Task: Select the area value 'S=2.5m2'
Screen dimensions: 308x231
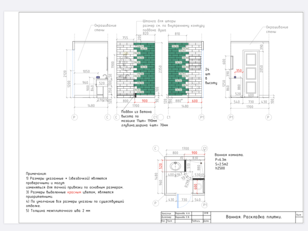Action: click(222, 164)
